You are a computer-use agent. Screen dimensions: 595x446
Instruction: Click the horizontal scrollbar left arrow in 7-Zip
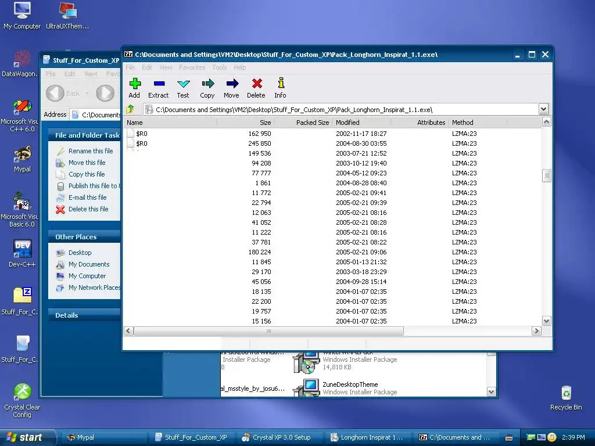click(x=128, y=330)
